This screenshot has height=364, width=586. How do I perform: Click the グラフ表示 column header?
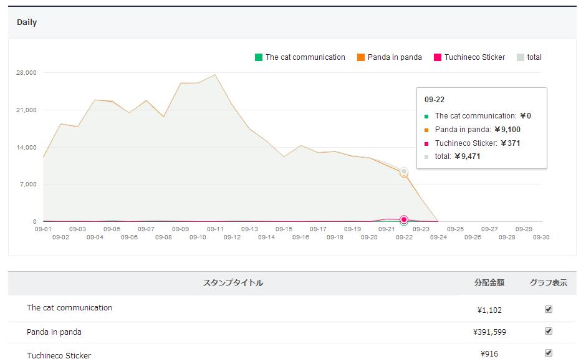coord(548,283)
